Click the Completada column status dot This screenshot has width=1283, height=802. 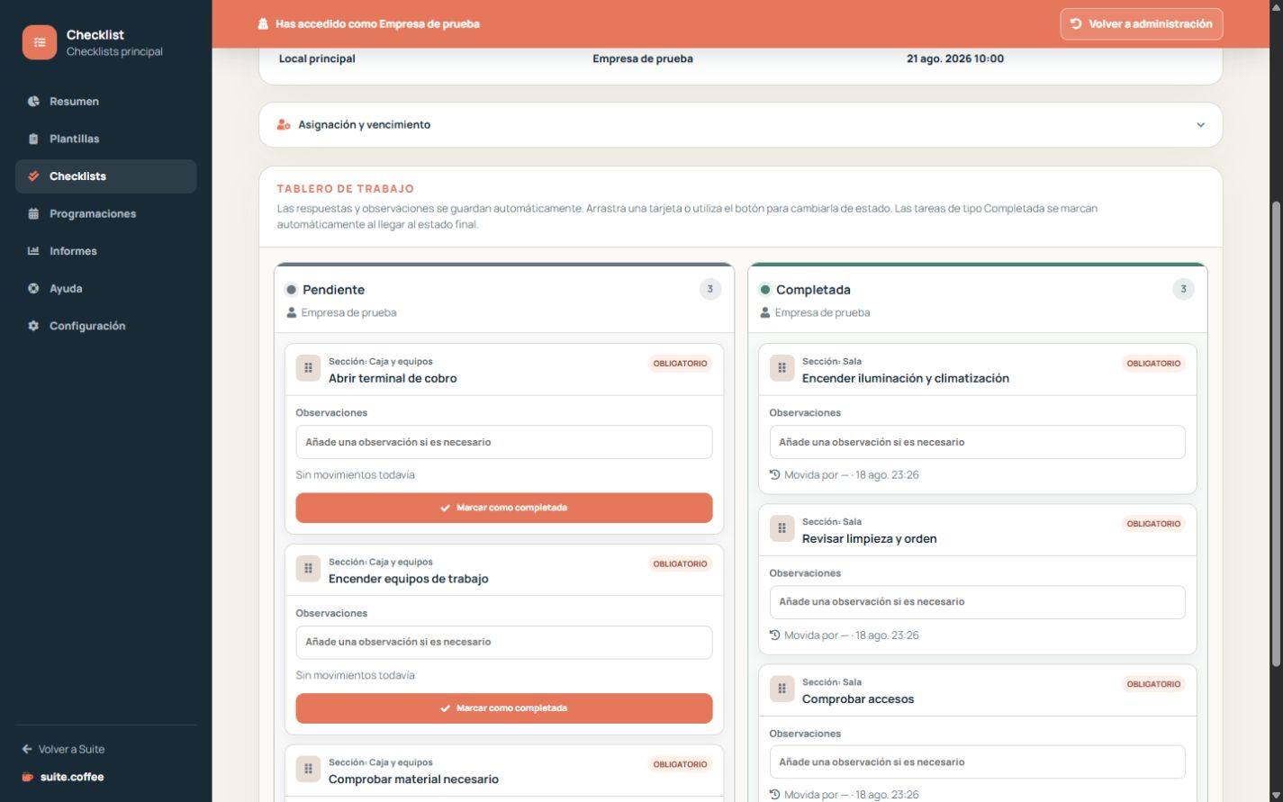764,290
